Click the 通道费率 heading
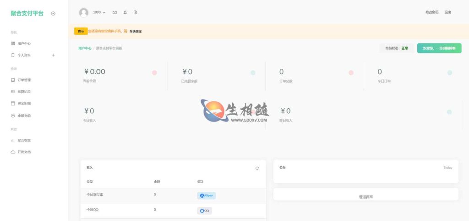Viewport: 469px width, 221px height. pyautogui.click(x=366, y=197)
